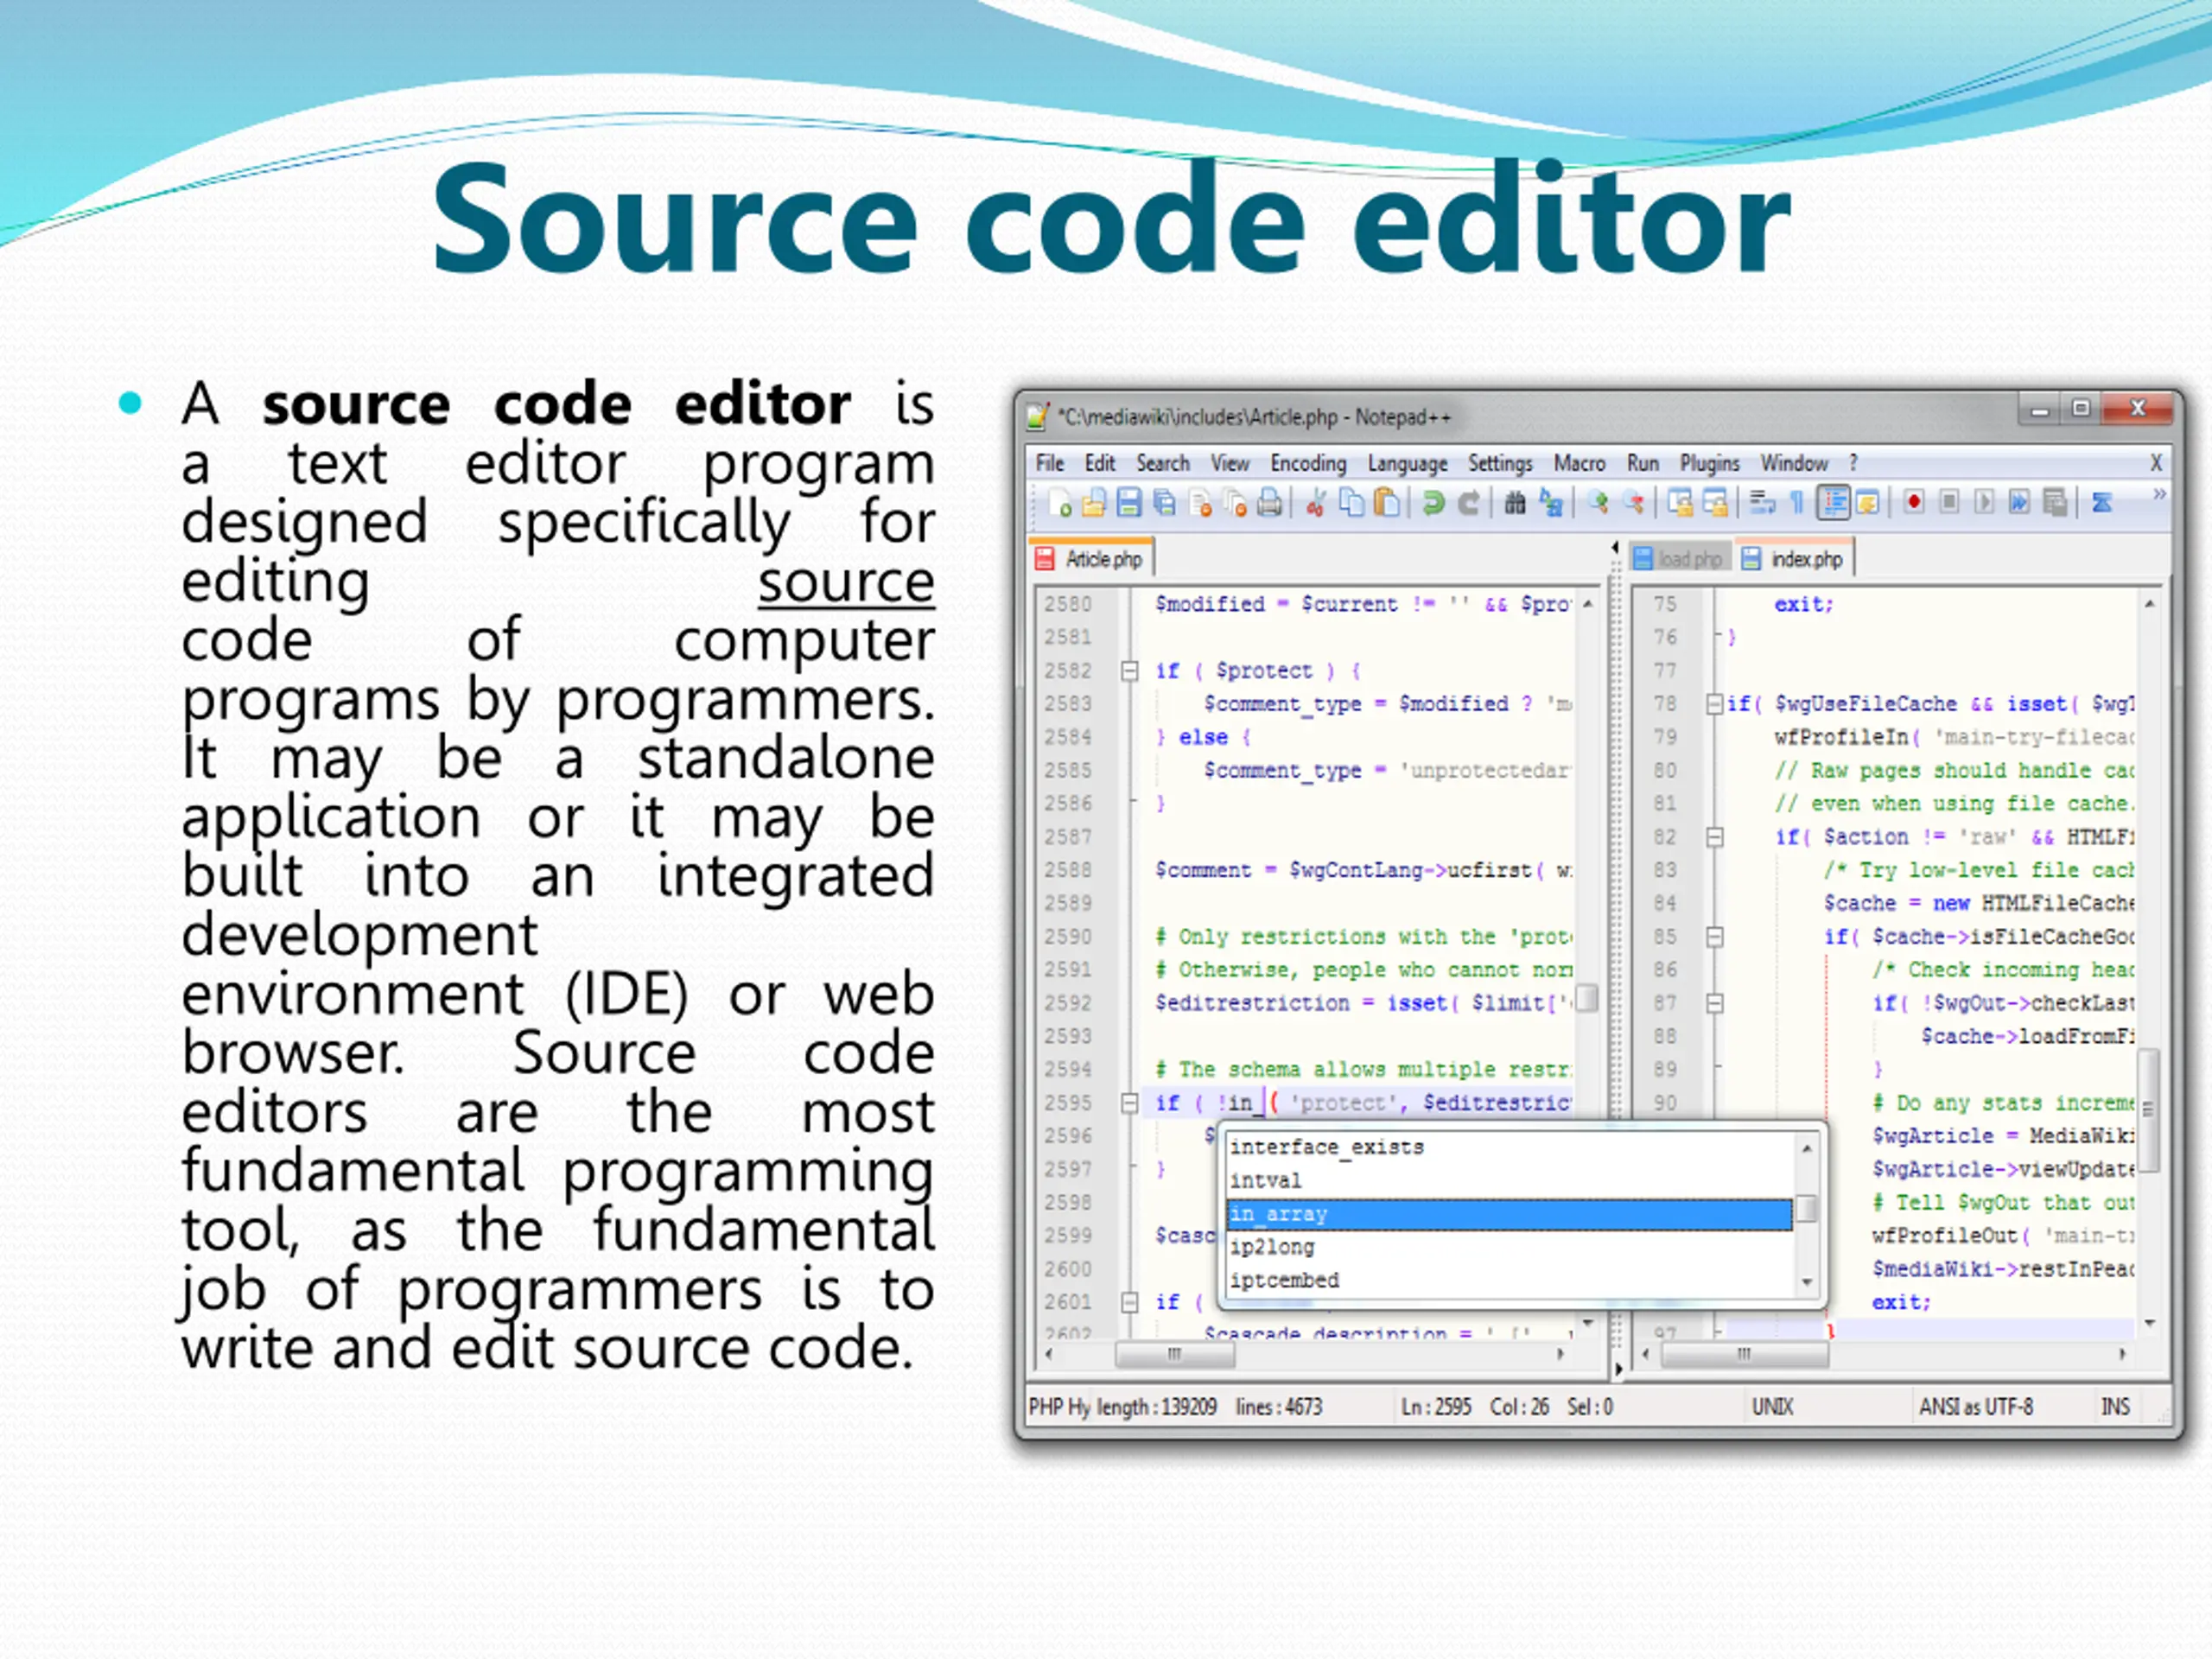
Task: Click the Zoom In magnifier icon
Action: [1598, 502]
